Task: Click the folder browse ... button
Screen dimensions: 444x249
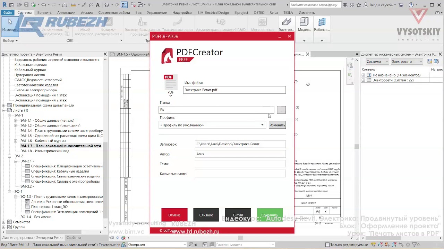Action: (281, 110)
